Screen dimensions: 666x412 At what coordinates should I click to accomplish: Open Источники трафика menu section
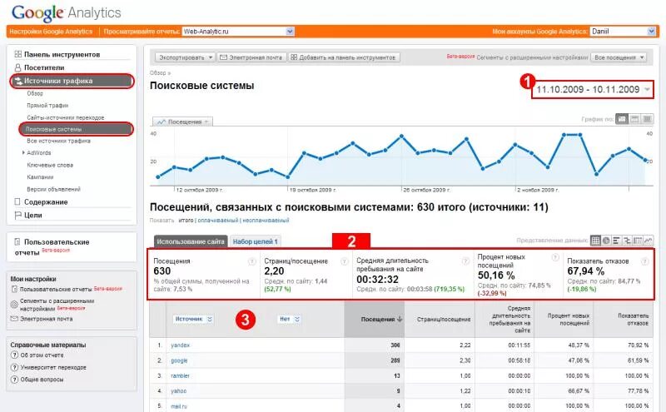click(72, 81)
